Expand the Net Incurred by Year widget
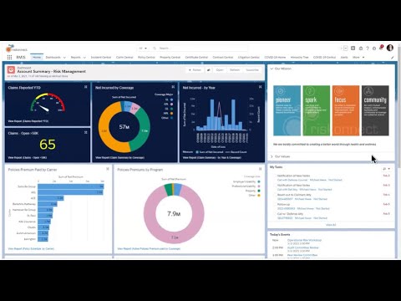Image resolution: width=401 pixels, height=301 pixels. 260,87
